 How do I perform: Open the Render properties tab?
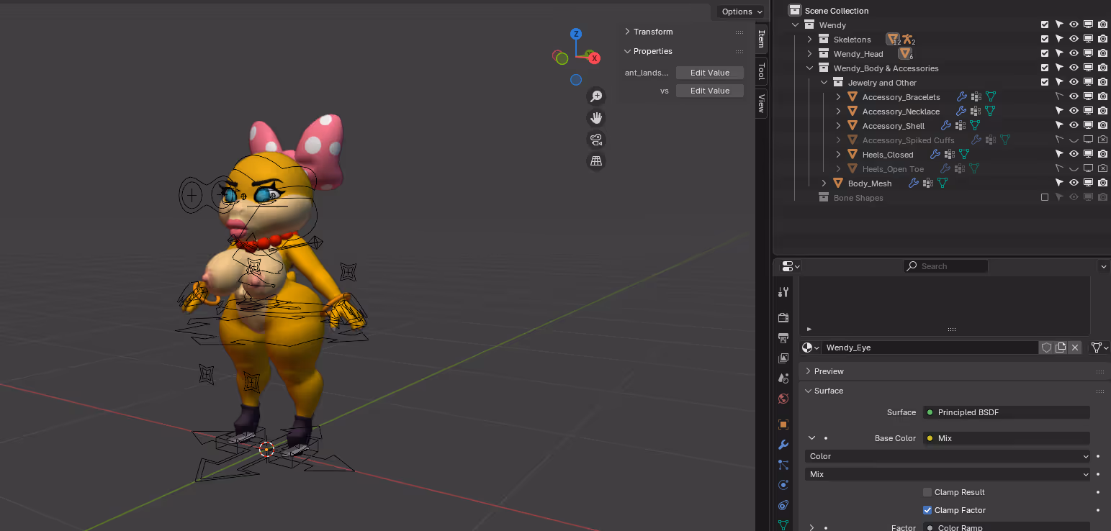pos(783,317)
